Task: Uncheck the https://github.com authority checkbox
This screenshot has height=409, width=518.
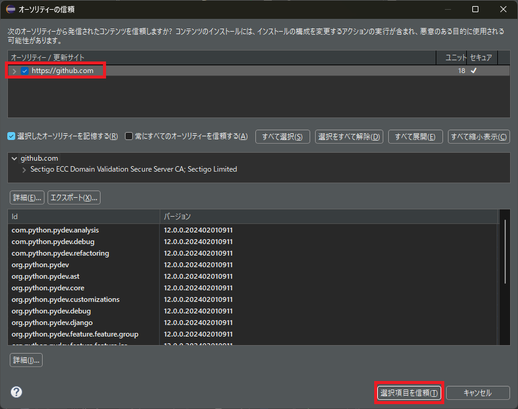Action: coord(23,70)
